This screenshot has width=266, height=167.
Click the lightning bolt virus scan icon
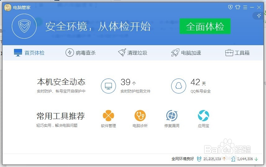coord(70,53)
